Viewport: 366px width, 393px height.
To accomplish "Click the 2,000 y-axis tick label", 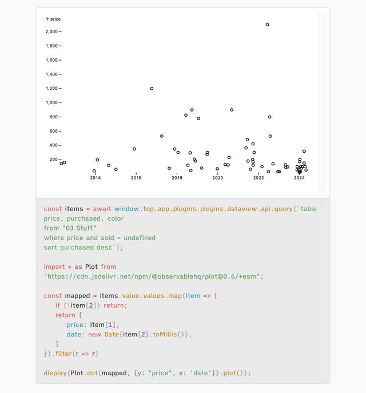I will pyautogui.click(x=51, y=31).
